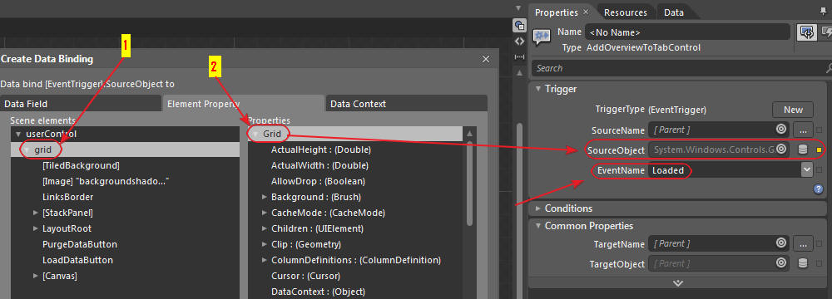832x299 pixels.
Task: Click the SourceName advanced options square
Action: click(x=820, y=130)
